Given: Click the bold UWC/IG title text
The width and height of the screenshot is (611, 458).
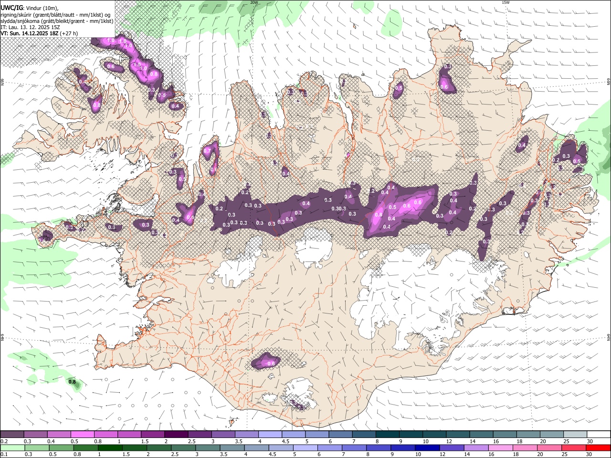Looking at the screenshot, I should click(x=11, y=7).
